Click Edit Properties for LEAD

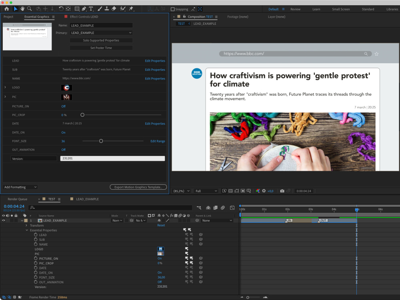click(155, 61)
